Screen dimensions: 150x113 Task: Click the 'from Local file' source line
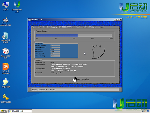(67, 67)
